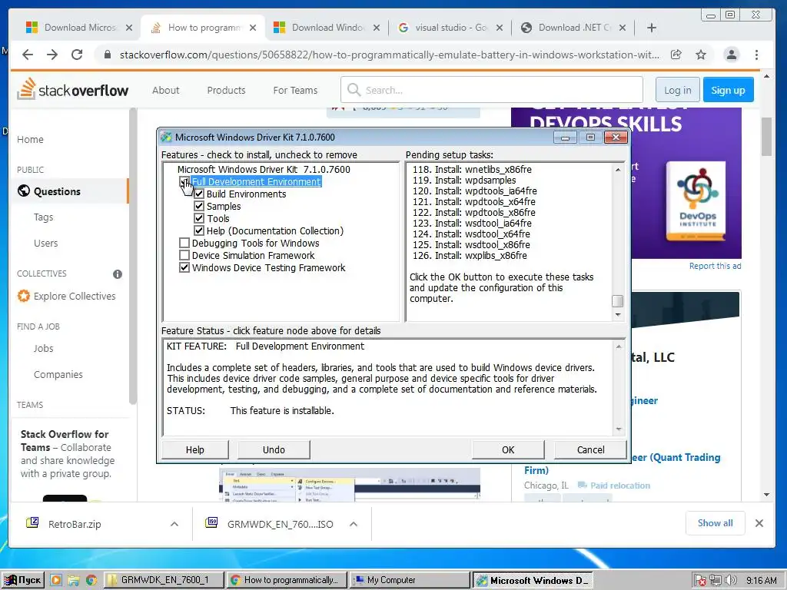Click the Collectives info icon
787x590 pixels.
click(118, 274)
